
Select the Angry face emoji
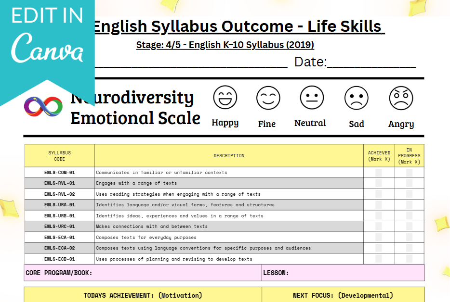401,98
